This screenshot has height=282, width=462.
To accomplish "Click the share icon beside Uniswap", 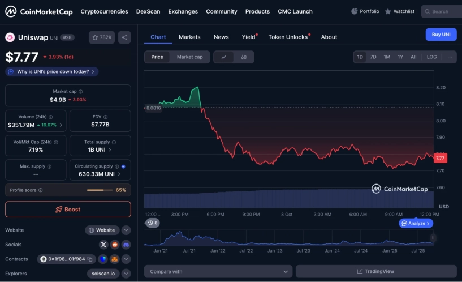I will pos(124,37).
